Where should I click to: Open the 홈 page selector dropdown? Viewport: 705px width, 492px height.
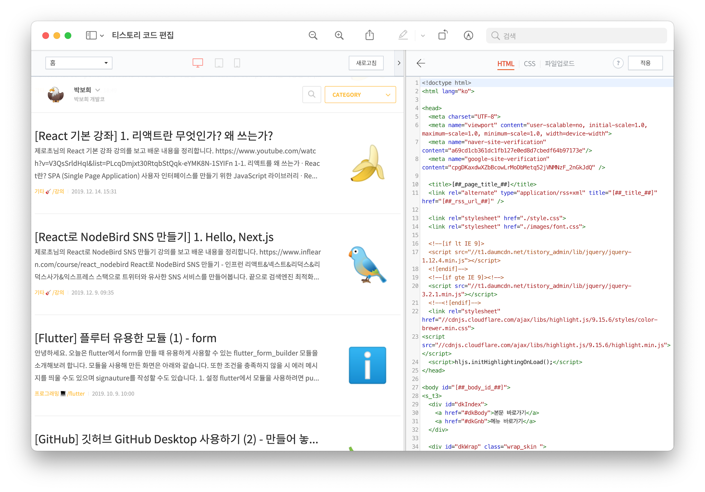click(79, 63)
